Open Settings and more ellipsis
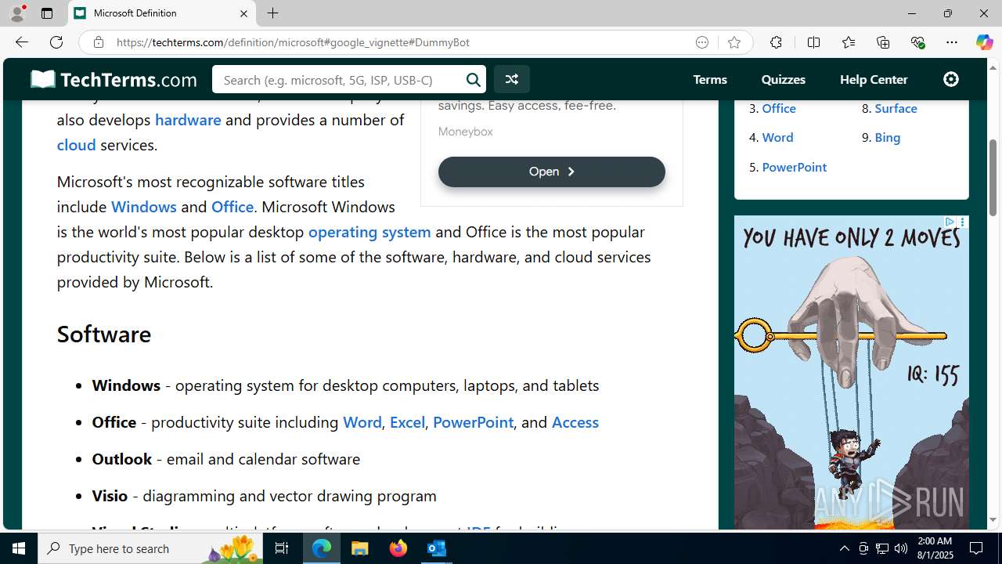This screenshot has height=564, width=1002. (x=952, y=42)
